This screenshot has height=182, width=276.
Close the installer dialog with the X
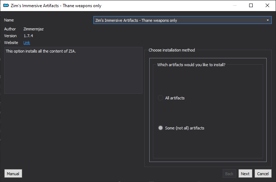267,5
